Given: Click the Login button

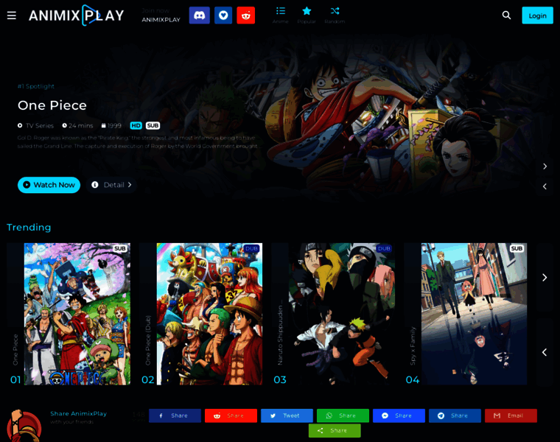Looking at the screenshot, I should point(537,15).
